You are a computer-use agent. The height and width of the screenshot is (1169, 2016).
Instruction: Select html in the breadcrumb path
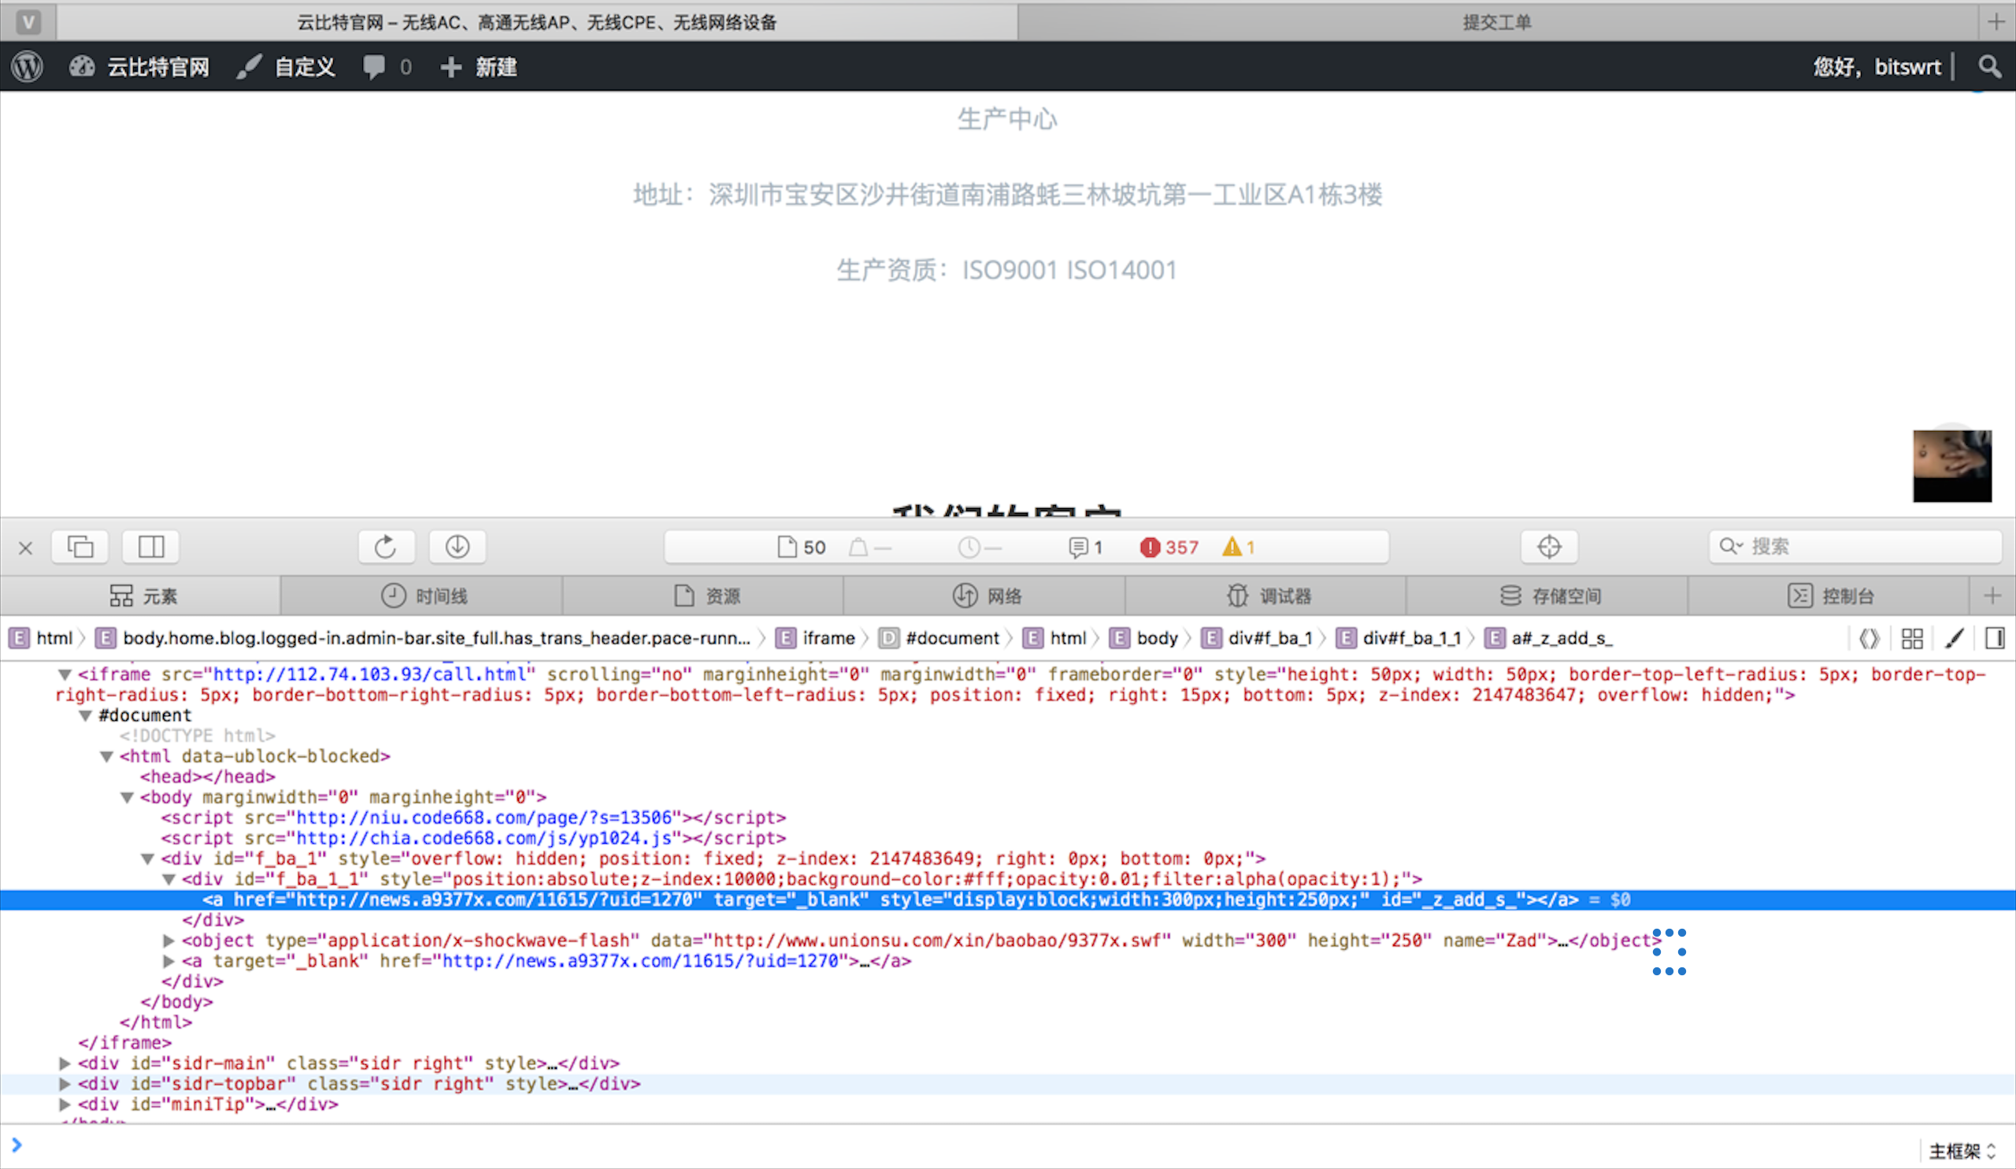point(41,638)
